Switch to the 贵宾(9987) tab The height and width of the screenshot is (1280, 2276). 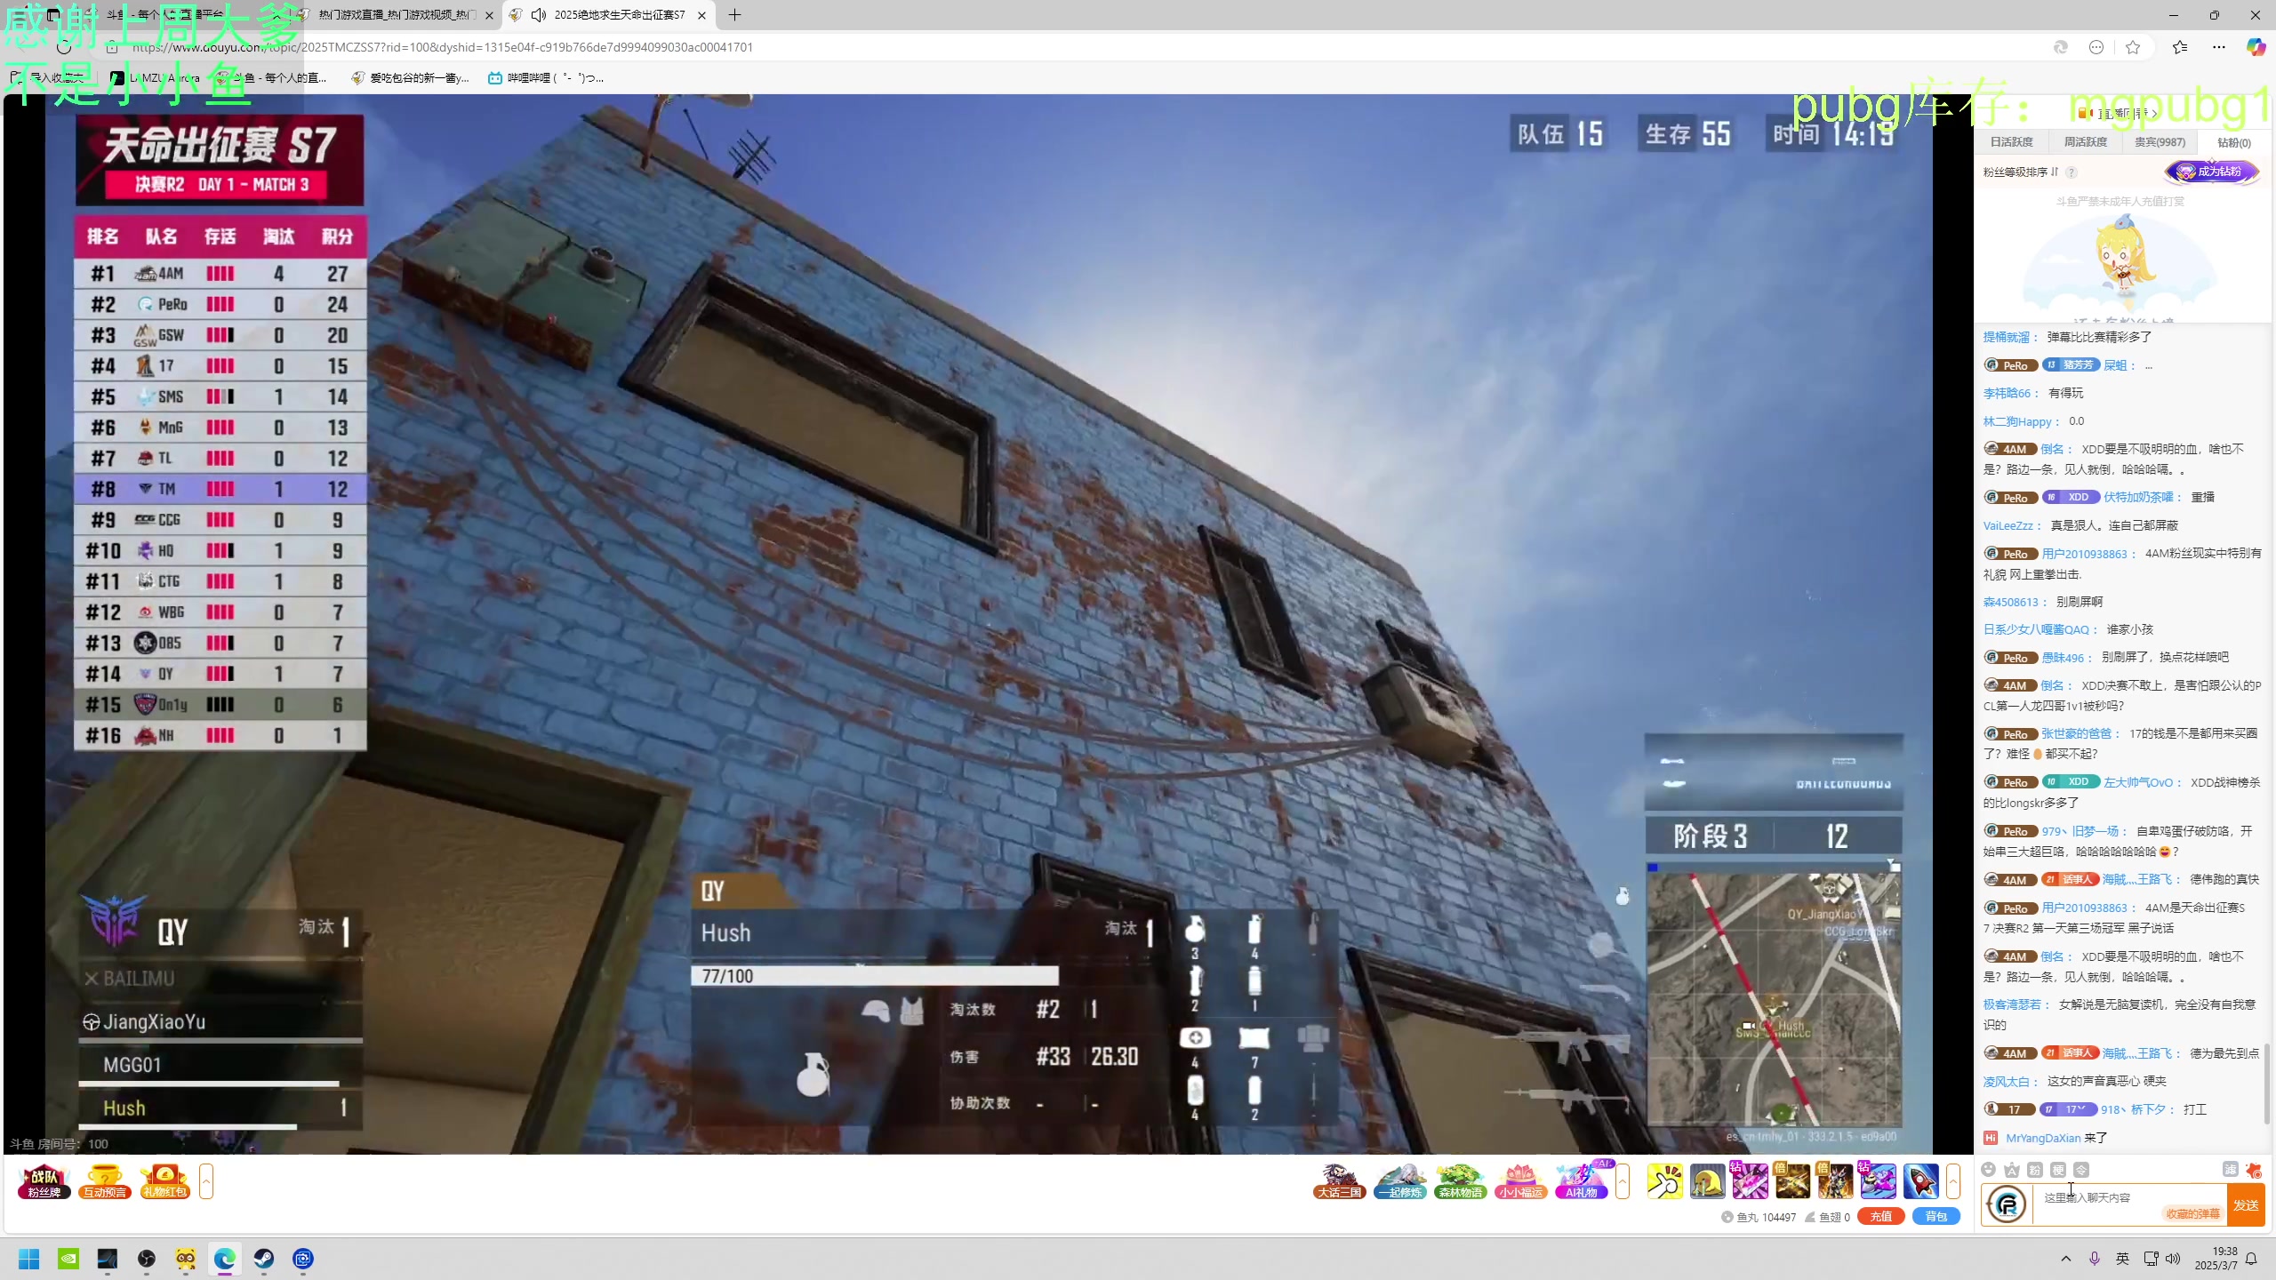coord(2160,142)
